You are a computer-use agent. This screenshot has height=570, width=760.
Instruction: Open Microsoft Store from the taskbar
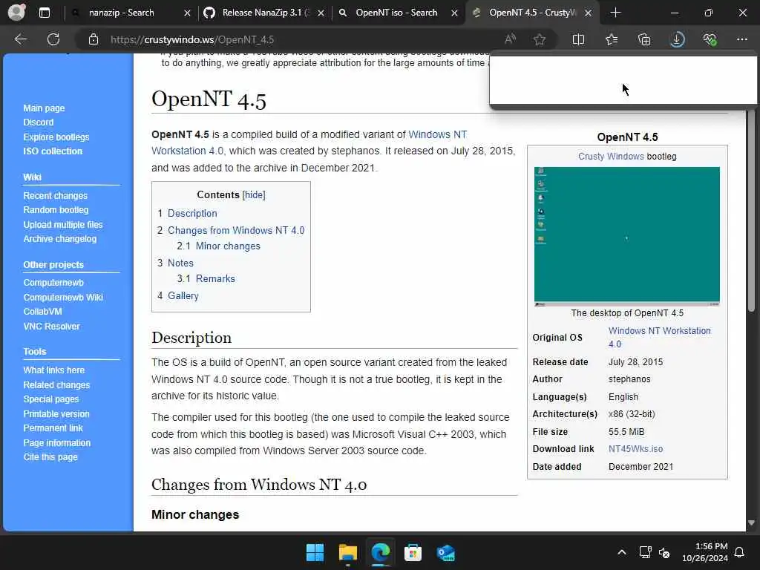pos(413,552)
